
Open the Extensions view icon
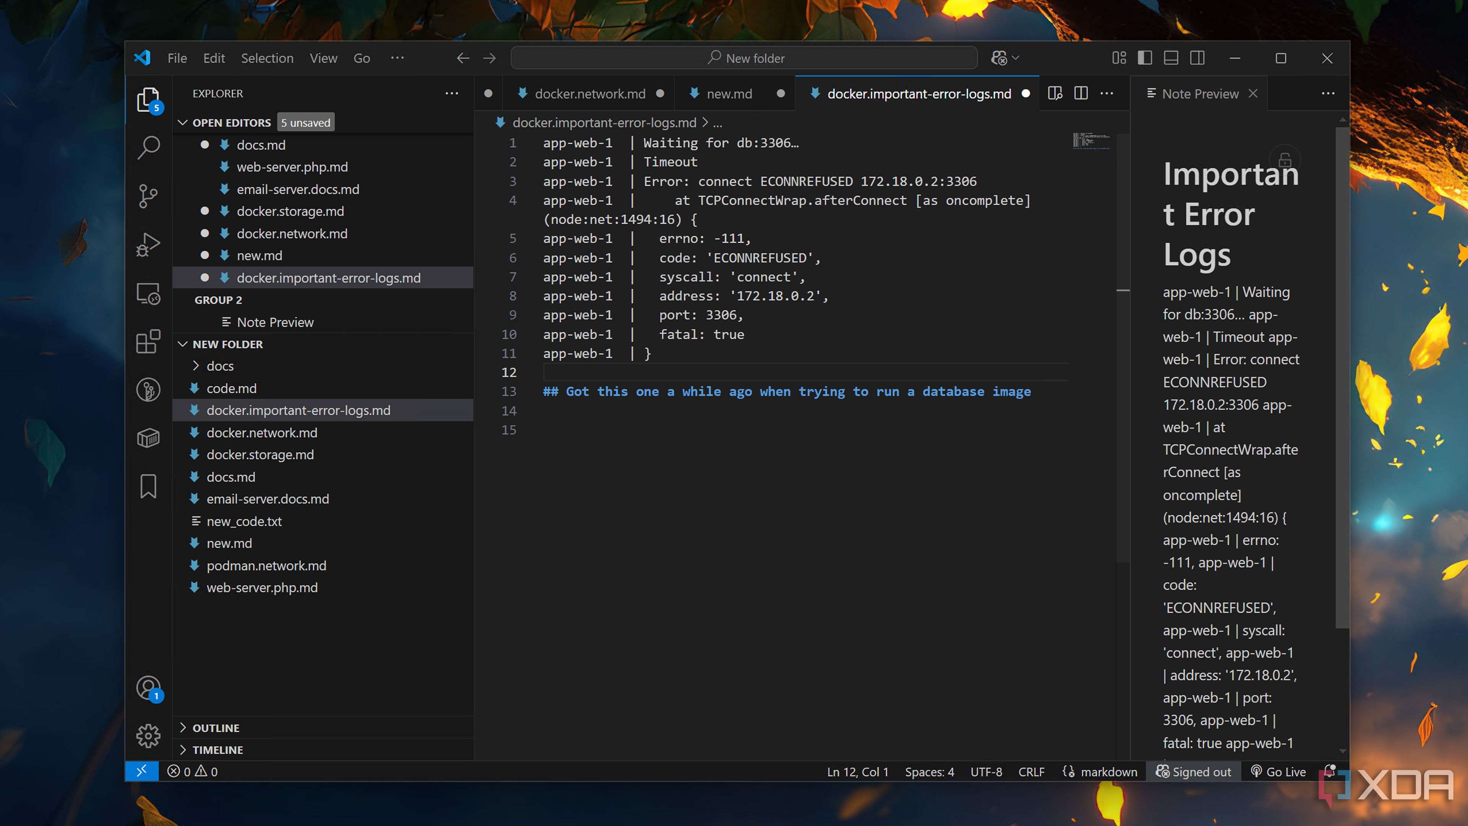(x=148, y=342)
